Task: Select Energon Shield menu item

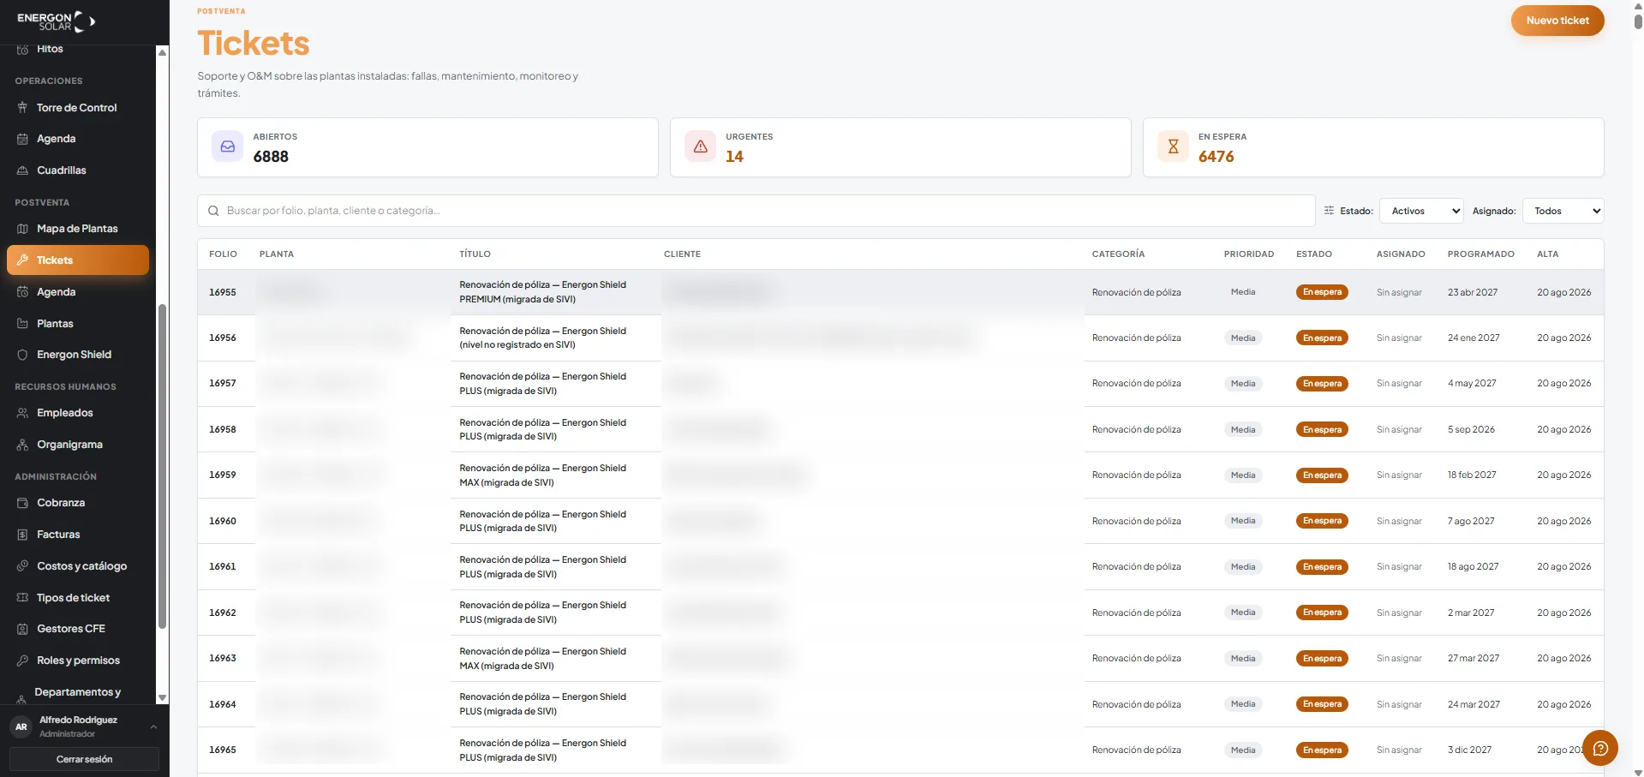Action: coord(77,355)
